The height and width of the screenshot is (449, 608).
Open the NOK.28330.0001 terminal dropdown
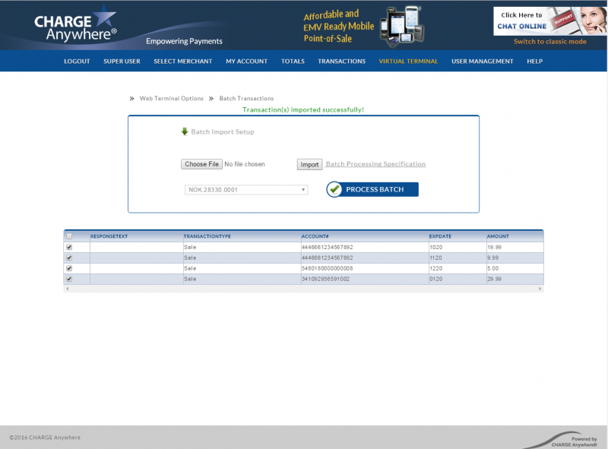pyautogui.click(x=243, y=189)
